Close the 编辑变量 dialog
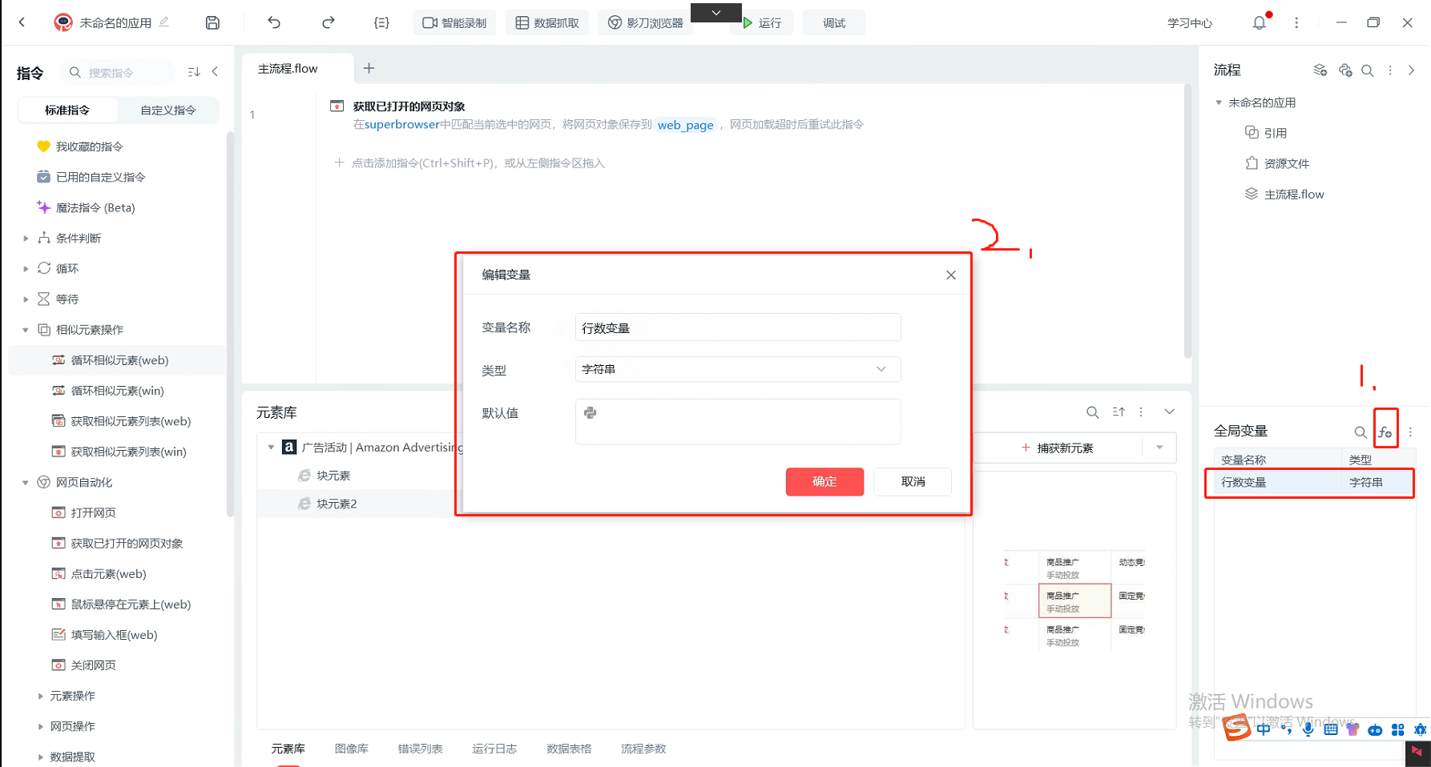This screenshot has width=1431, height=767. 951,275
